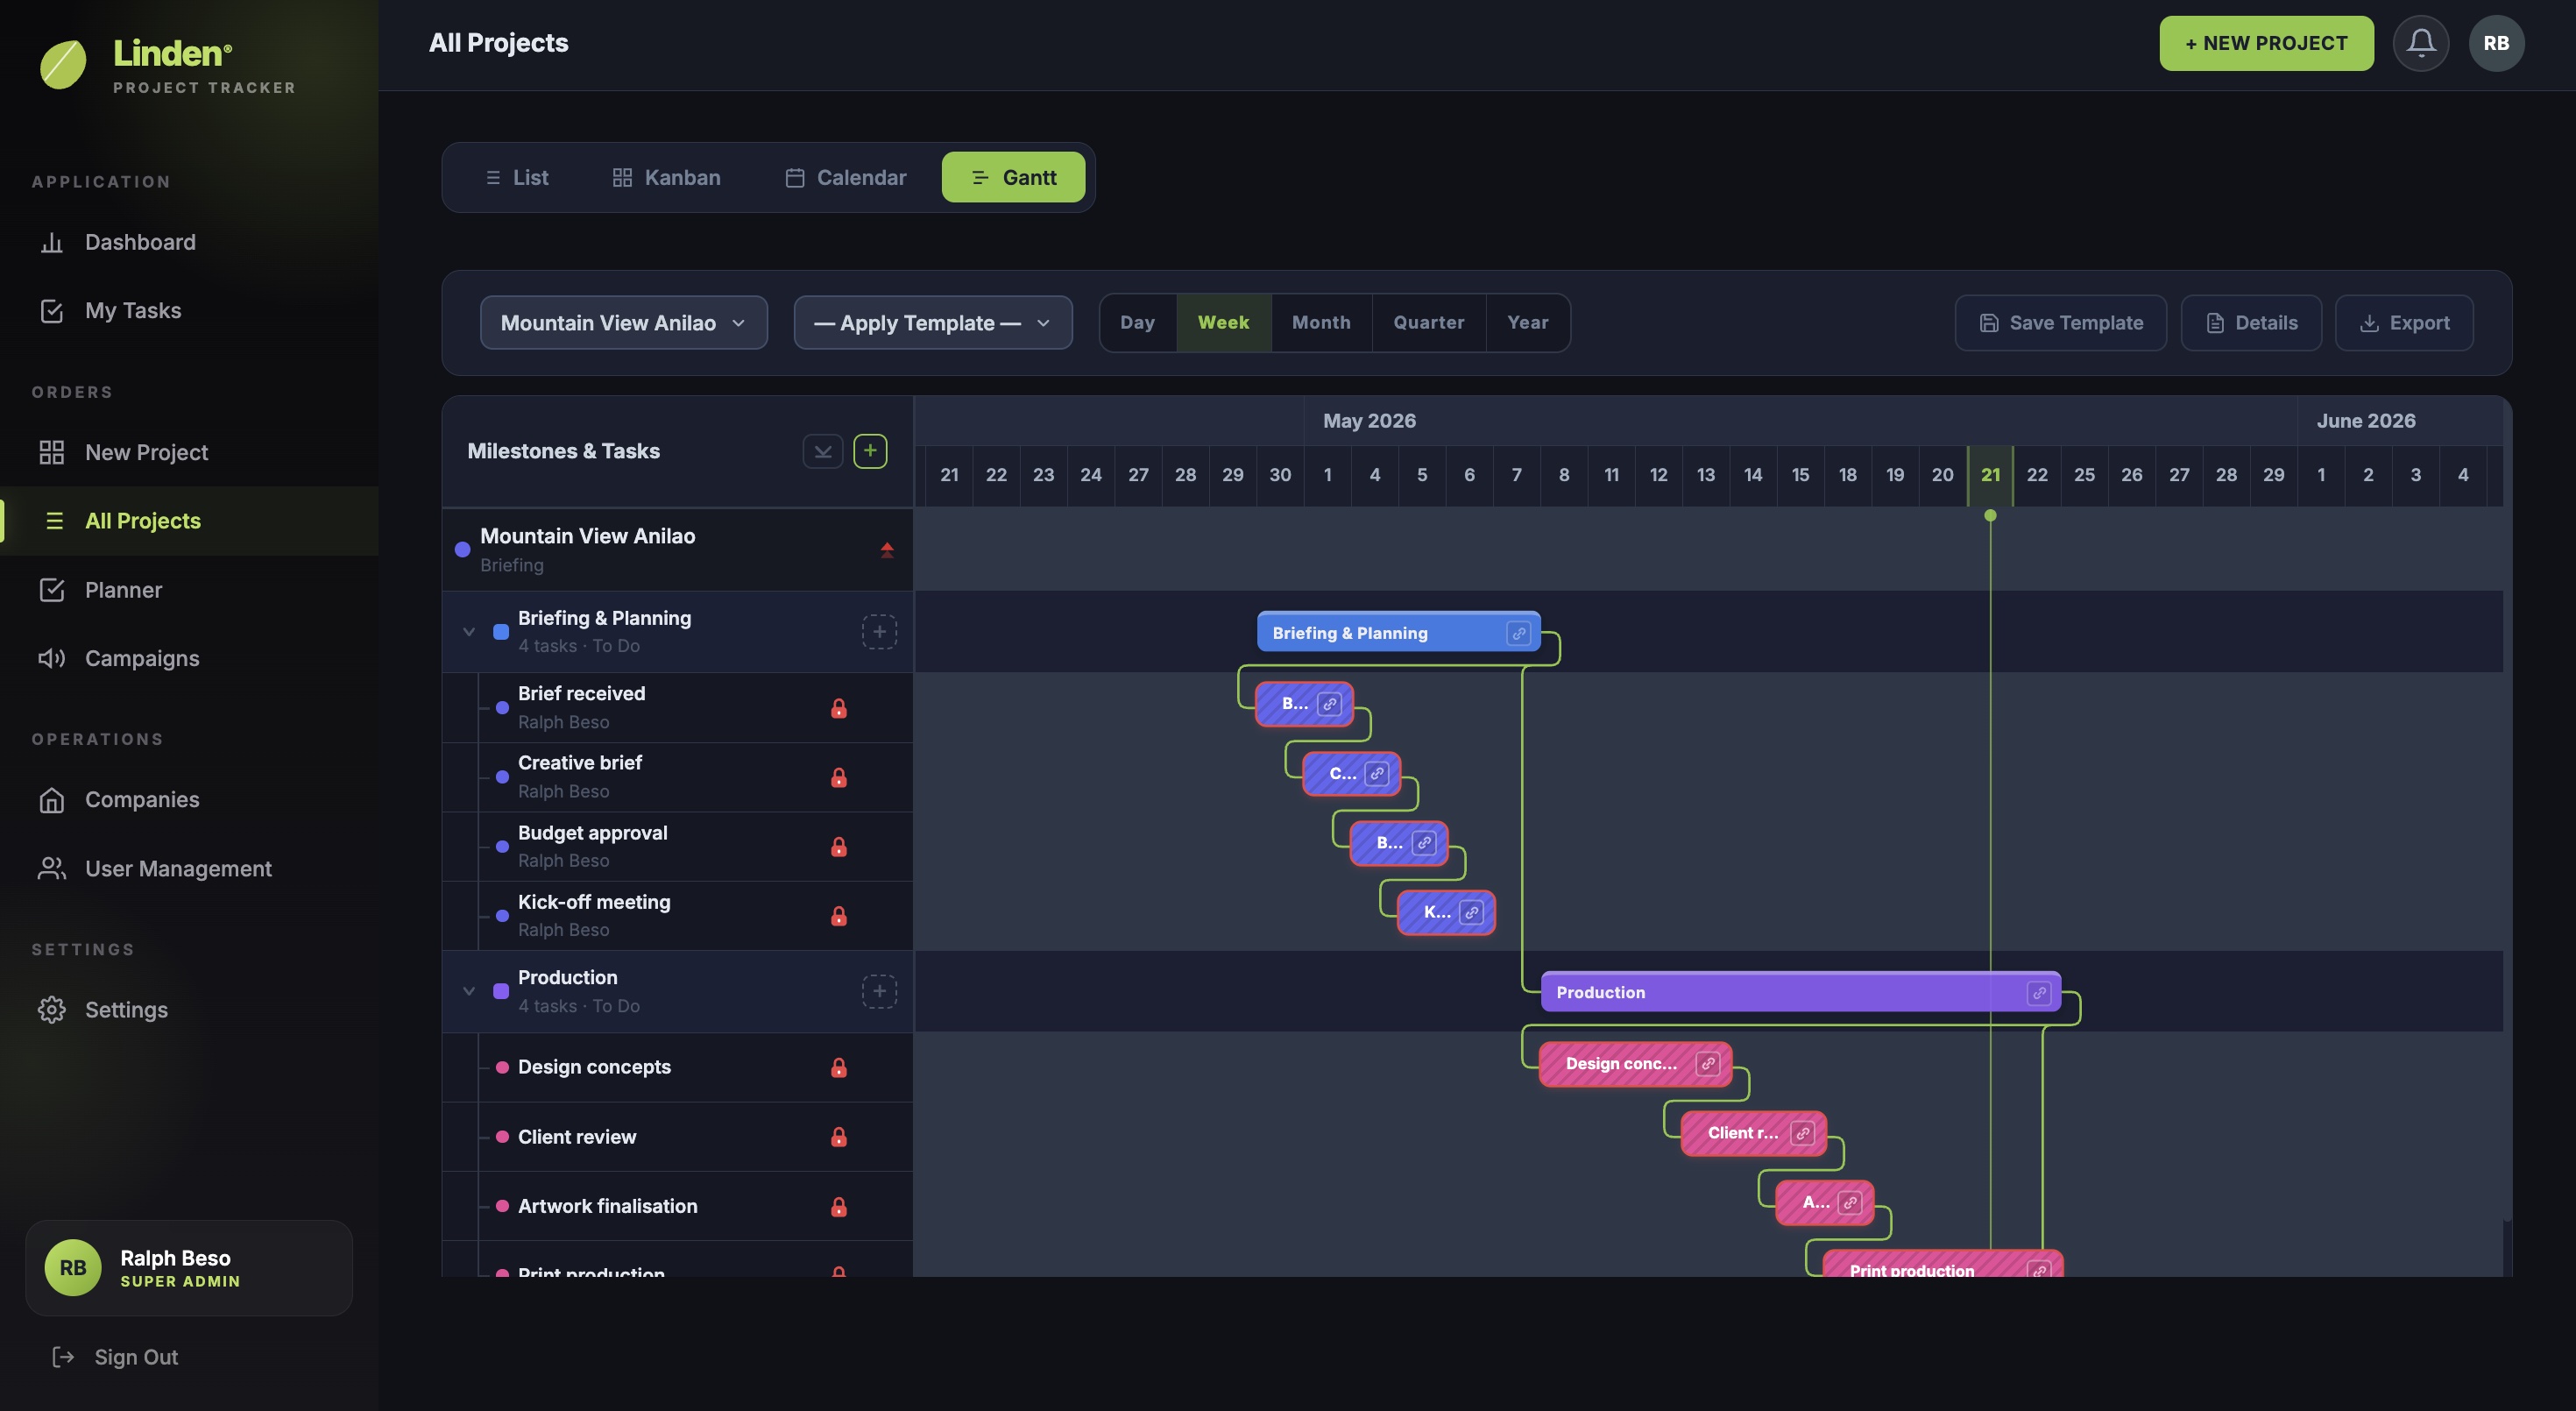Open the RB user avatar menu
The width and height of the screenshot is (2576, 1411).
click(2496, 43)
